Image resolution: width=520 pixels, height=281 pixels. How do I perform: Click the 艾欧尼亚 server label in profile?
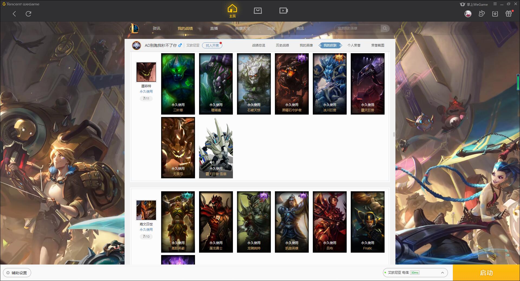(x=193, y=45)
